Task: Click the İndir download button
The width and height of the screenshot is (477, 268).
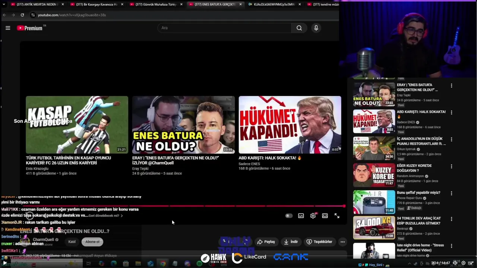Action: click(x=291, y=242)
